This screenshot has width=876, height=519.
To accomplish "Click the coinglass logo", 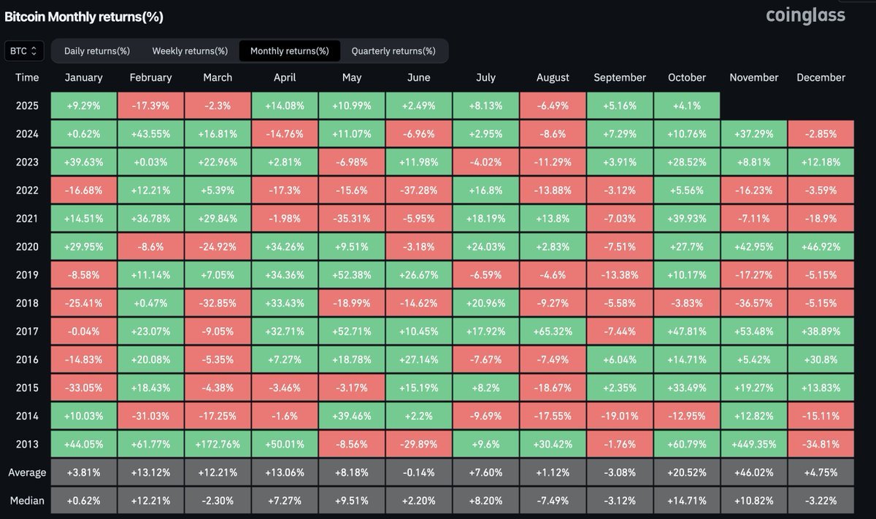I will pos(805,15).
